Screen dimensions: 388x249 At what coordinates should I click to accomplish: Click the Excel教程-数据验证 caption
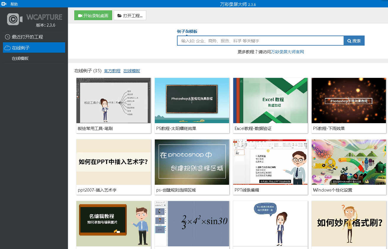253,128
